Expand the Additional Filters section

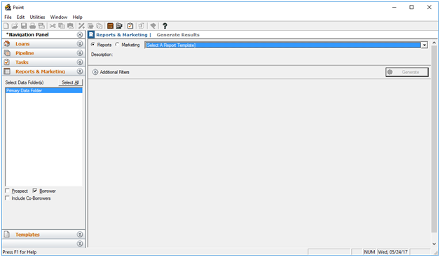tap(95, 72)
